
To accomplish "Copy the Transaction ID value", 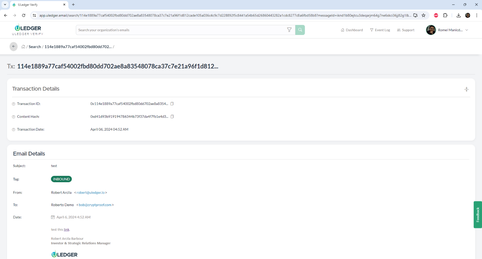I will pos(172,104).
